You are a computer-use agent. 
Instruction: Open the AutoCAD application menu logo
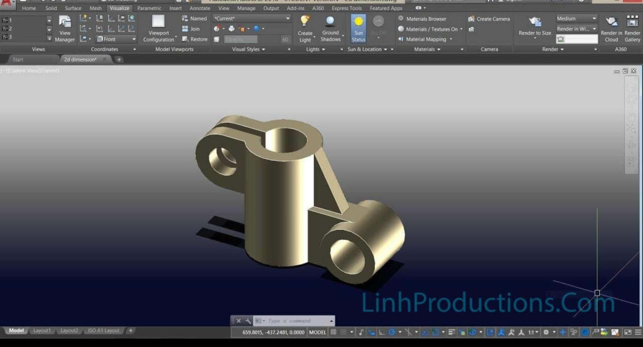(x=8, y=4)
